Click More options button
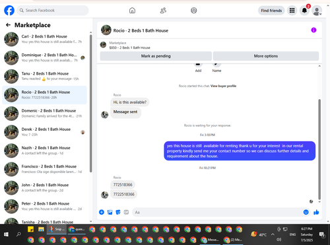Viewport: 330px width, 245px height. [266, 56]
